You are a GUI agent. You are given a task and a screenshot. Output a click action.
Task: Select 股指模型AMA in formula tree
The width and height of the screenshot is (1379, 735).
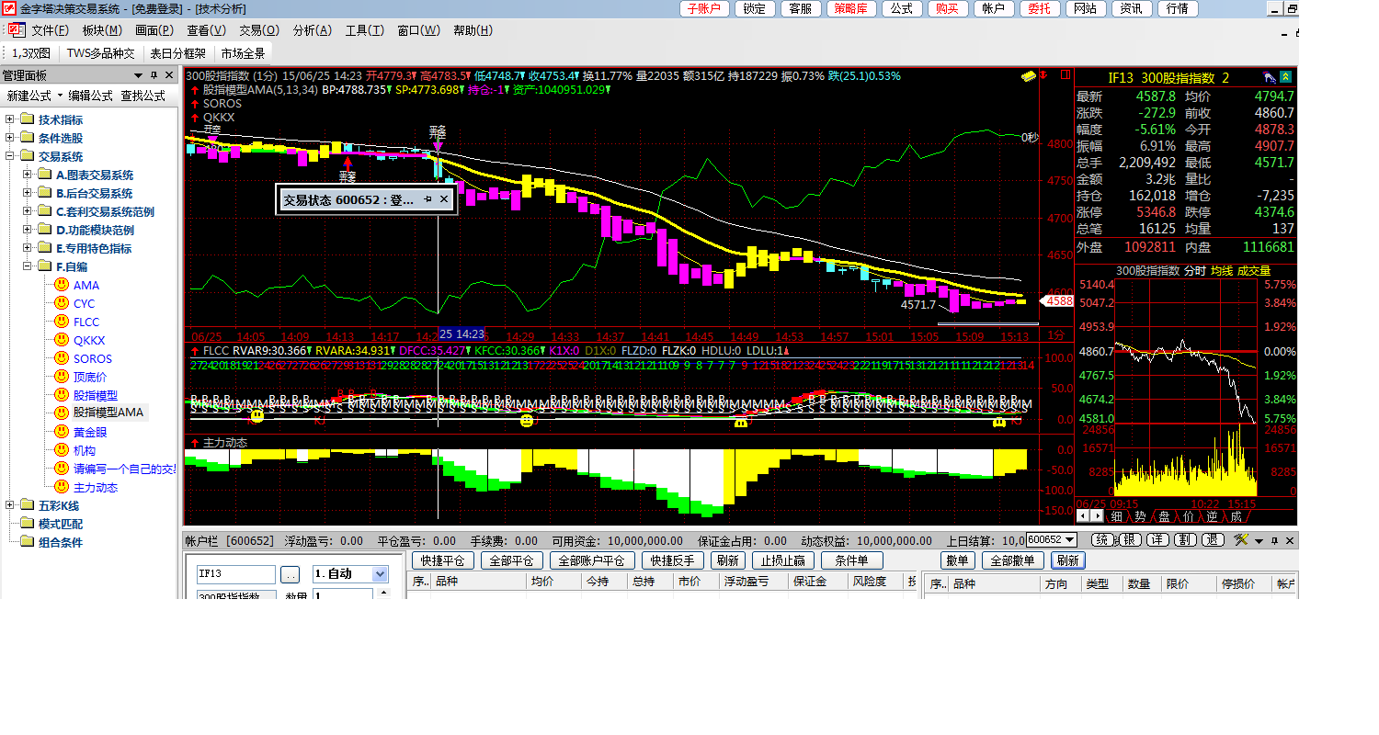click(x=108, y=413)
